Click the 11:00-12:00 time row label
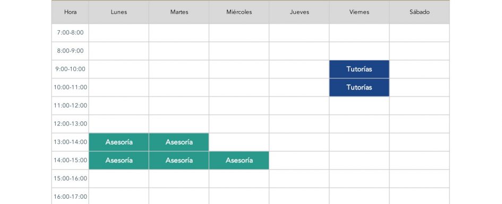502x204 pixels. pyautogui.click(x=70, y=105)
